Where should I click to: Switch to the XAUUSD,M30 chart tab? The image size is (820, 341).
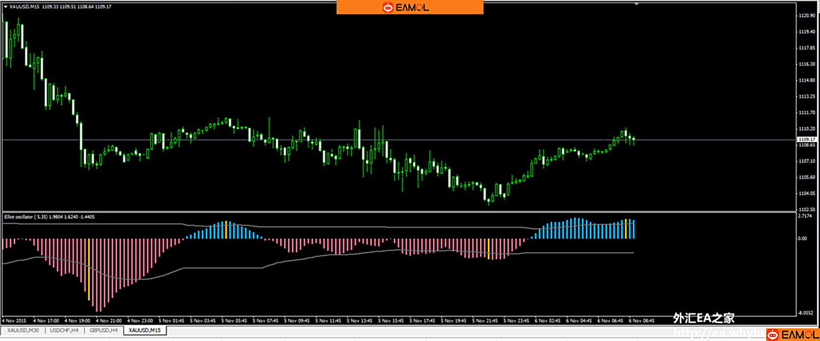tap(23, 331)
